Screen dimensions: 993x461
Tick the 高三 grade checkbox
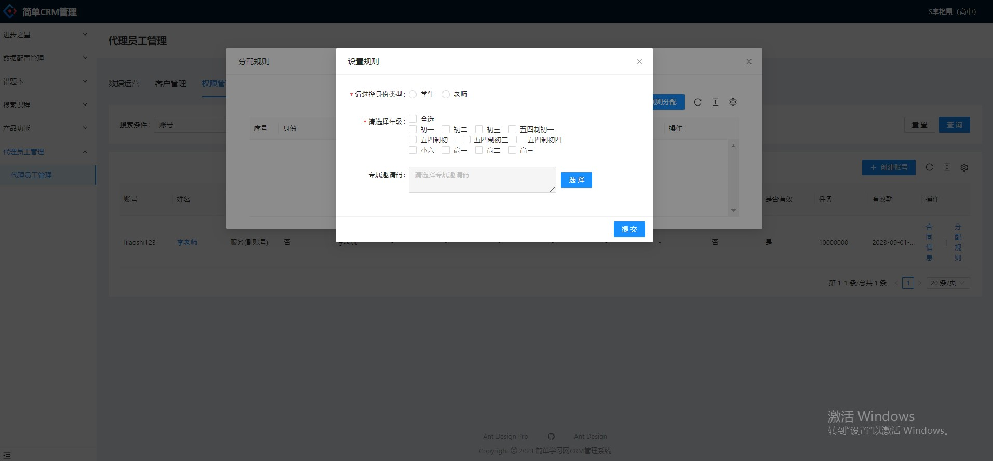pyautogui.click(x=512, y=150)
